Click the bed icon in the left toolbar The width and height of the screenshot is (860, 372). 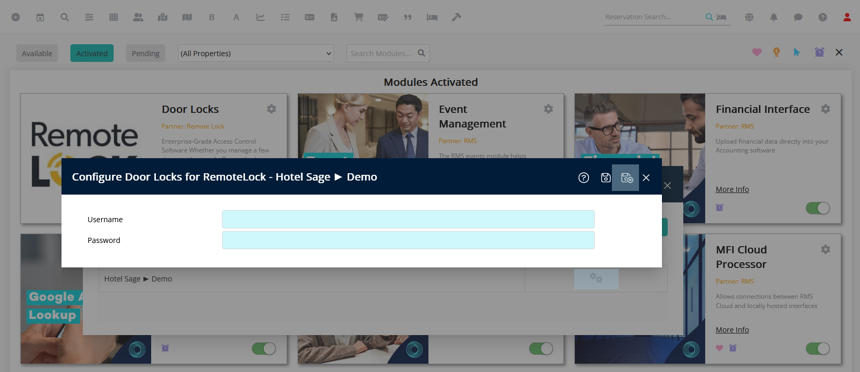432,17
